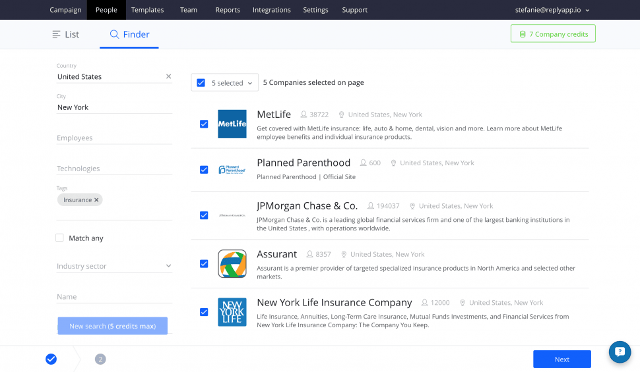Click MetLife employee count person icon
The image size is (640, 372).
pos(304,115)
